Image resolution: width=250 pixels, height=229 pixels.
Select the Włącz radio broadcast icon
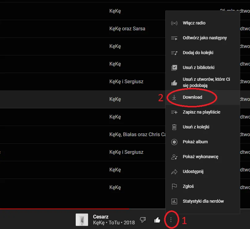tap(174, 23)
